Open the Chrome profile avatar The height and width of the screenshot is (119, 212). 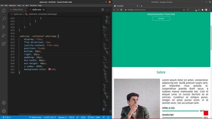point(206,10)
